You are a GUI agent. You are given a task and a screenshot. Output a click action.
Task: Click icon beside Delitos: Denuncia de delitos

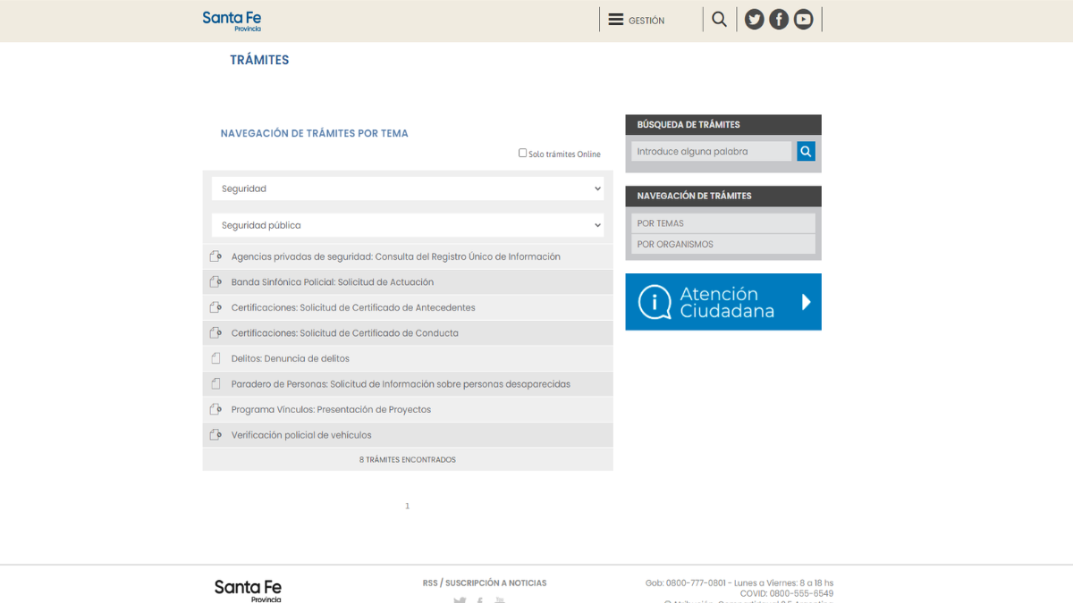click(x=215, y=358)
